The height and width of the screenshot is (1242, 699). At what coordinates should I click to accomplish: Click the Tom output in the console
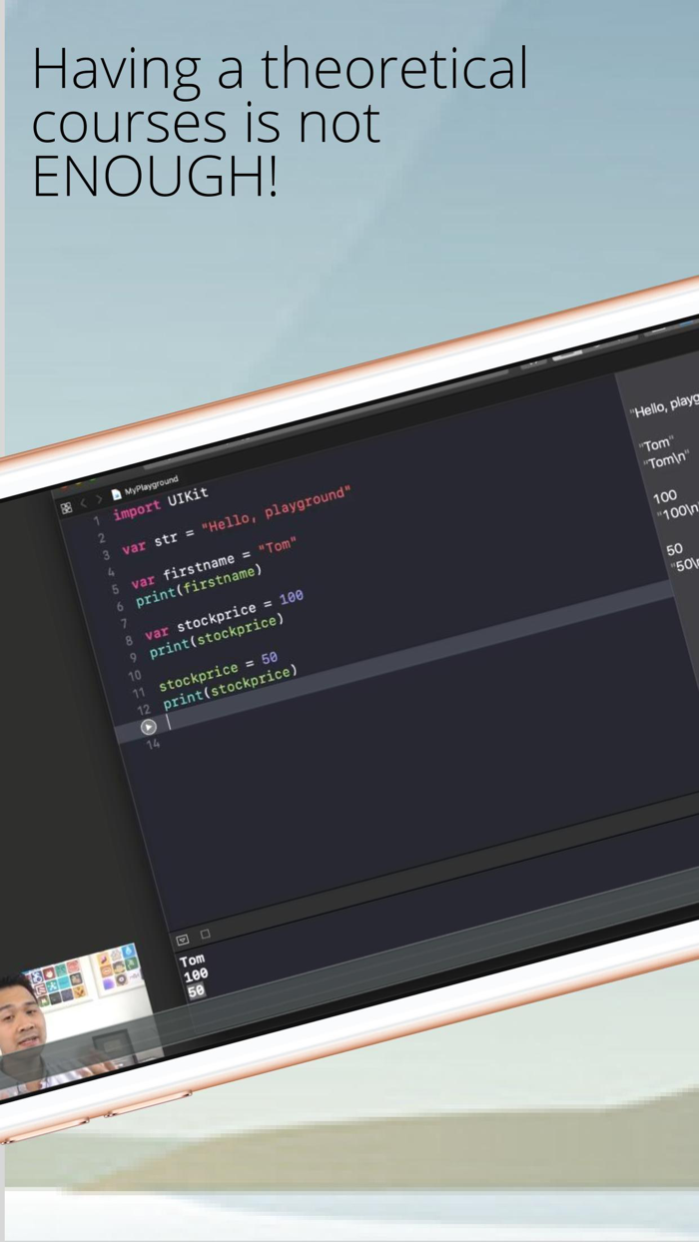[192, 959]
